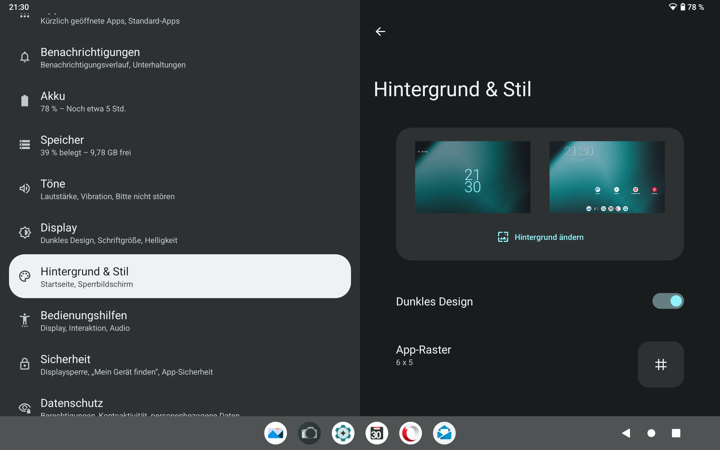The width and height of the screenshot is (720, 450).
Task: Open the Opera browser from the dock
Action: (410, 433)
